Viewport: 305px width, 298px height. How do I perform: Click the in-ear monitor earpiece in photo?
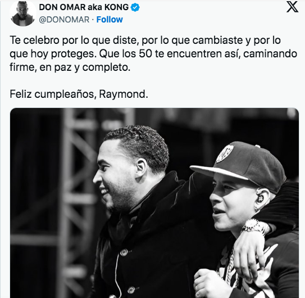coord(260,199)
